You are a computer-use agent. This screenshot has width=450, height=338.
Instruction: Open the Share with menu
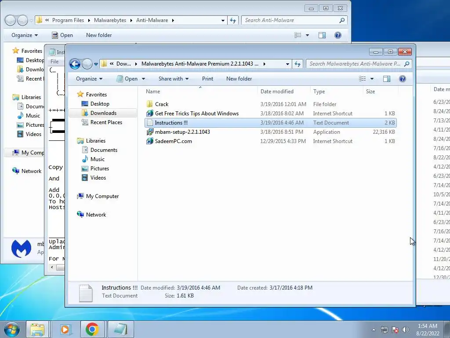[173, 79]
